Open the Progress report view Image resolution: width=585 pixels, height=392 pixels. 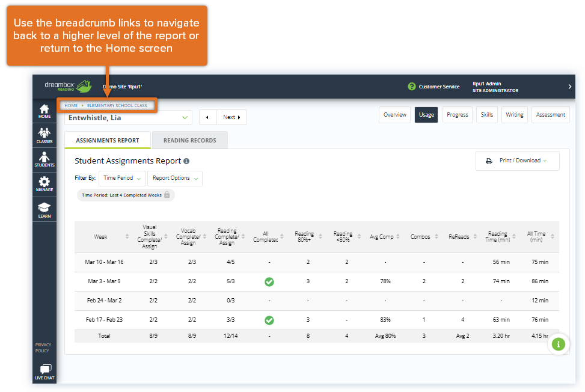point(457,115)
